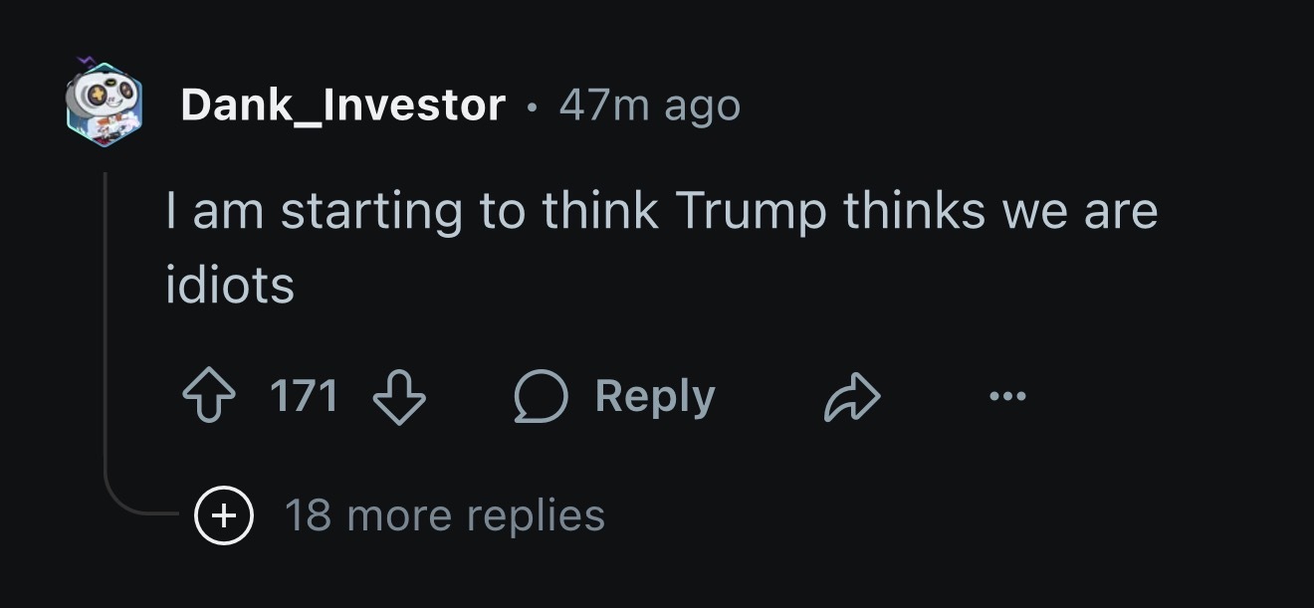1314x608 pixels.
Task: Click the word "idiots" in the comment
Action: pos(230,287)
